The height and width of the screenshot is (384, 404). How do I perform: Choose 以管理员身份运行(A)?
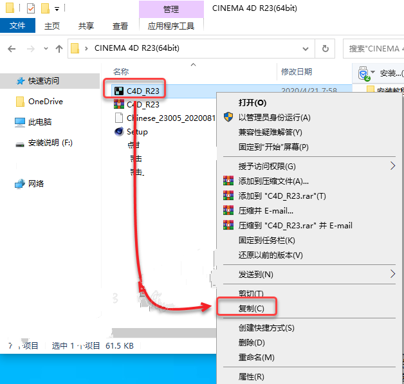pyautogui.click(x=274, y=118)
